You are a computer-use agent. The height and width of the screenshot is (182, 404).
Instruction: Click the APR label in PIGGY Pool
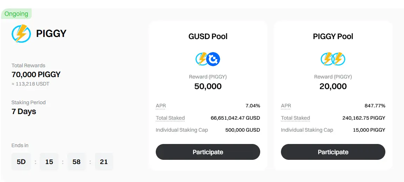(286, 106)
